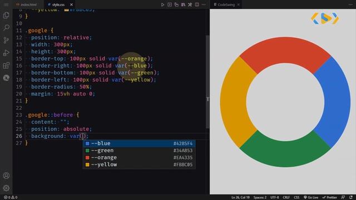The height and width of the screenshot is (200, 356).
Task: Click "border-radius: 50%;" on line 19
Action: pos(62,87)
